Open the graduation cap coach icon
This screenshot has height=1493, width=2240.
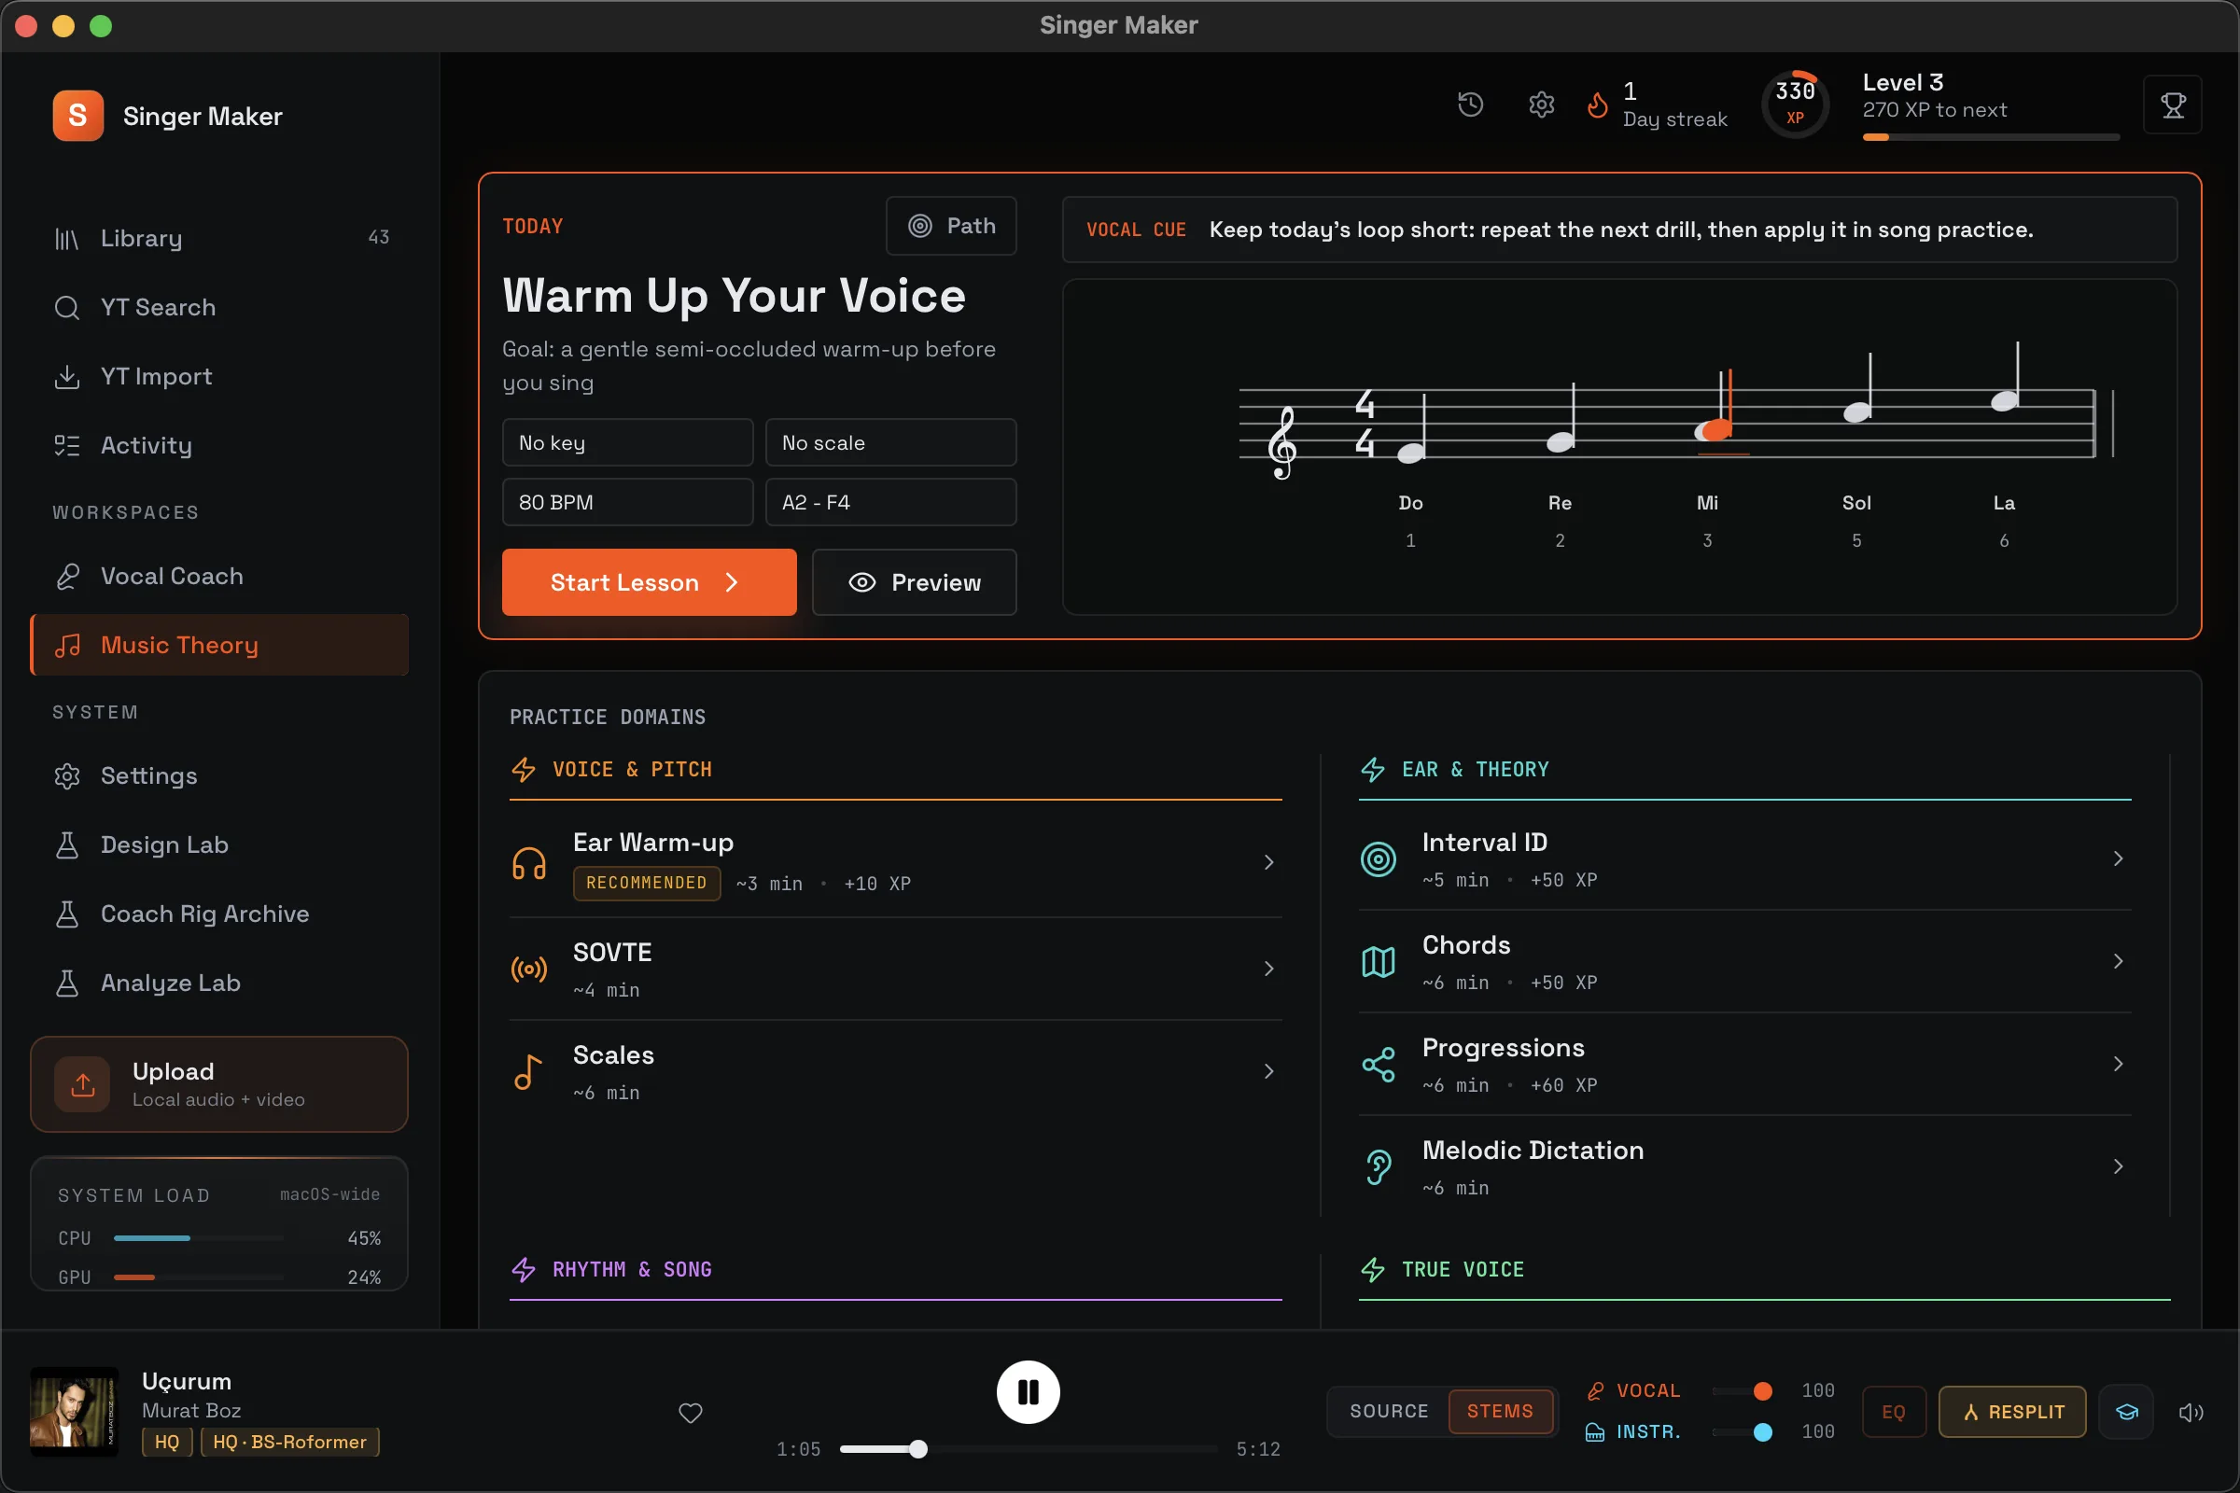click(2127, 1412)
